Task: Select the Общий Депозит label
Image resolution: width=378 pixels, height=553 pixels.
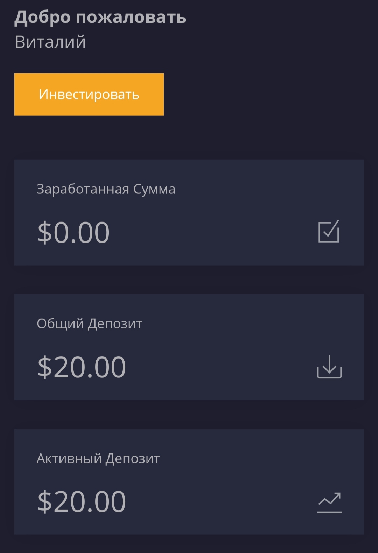Action: 90,324
